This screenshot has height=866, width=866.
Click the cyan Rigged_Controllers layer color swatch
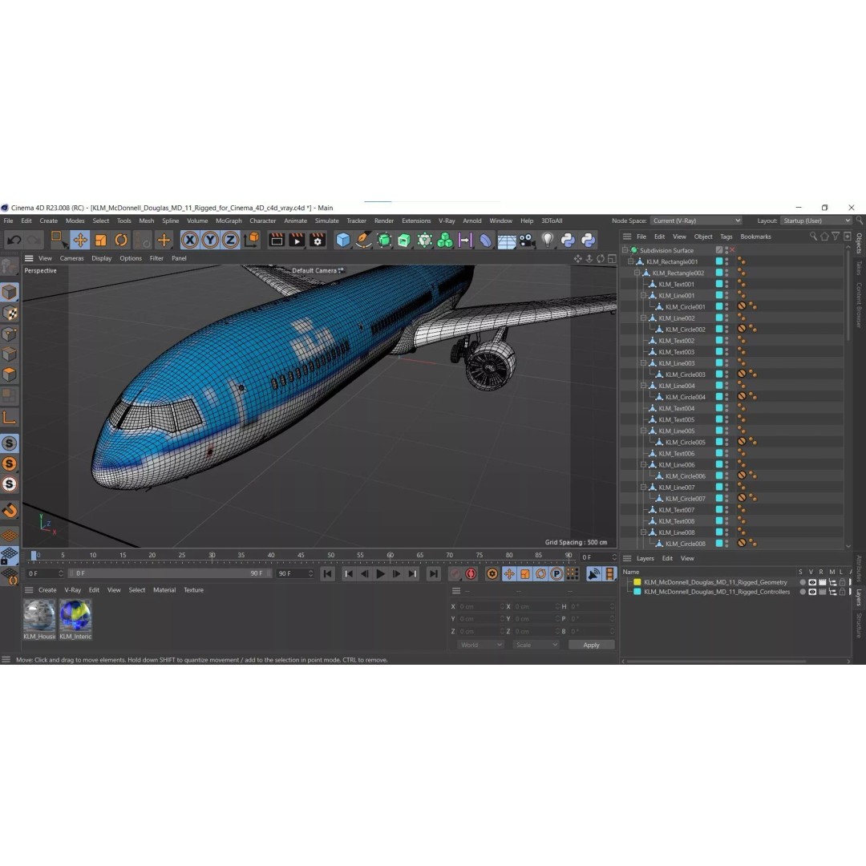(637, 592)
